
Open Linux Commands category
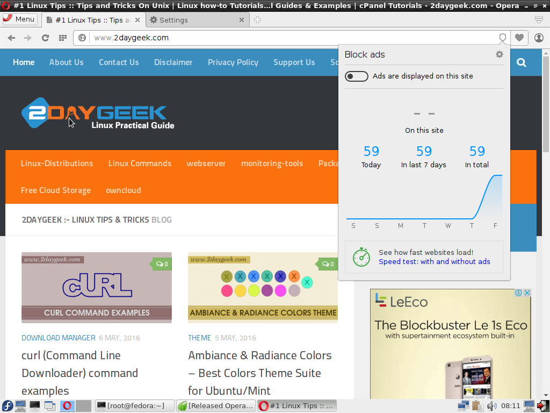140,163
